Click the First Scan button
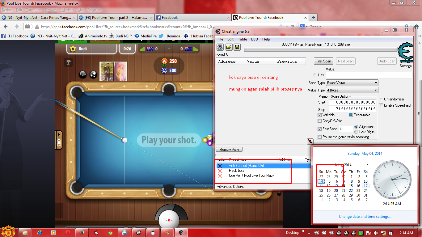 324,61
